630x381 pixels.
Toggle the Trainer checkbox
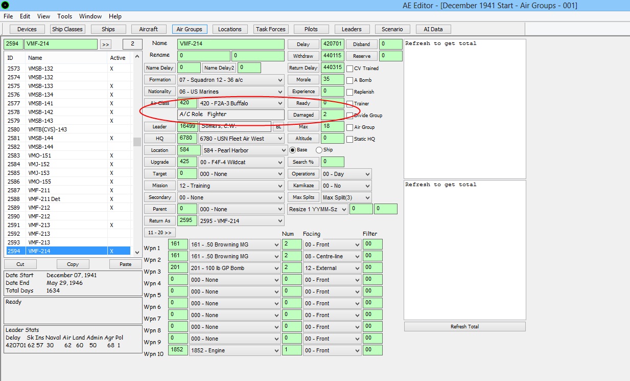(350, 104)
